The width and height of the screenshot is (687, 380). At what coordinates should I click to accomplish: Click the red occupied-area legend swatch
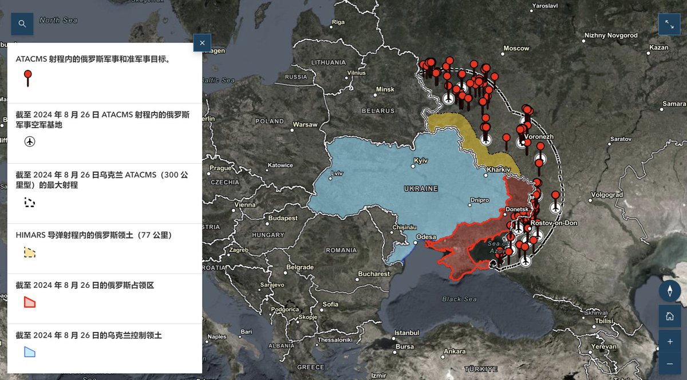30,302
